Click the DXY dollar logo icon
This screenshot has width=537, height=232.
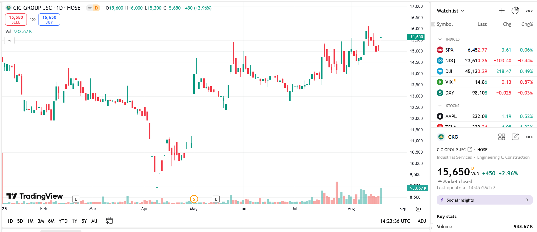click(x=440, y=93)
